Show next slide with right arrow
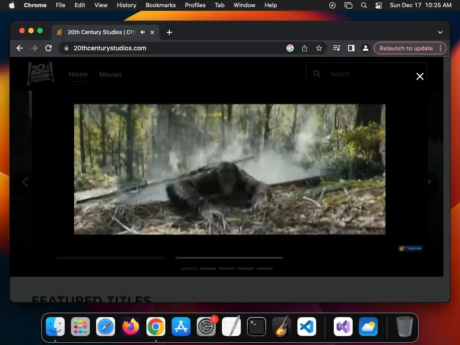Screen dimensions: 460x345 429,182
